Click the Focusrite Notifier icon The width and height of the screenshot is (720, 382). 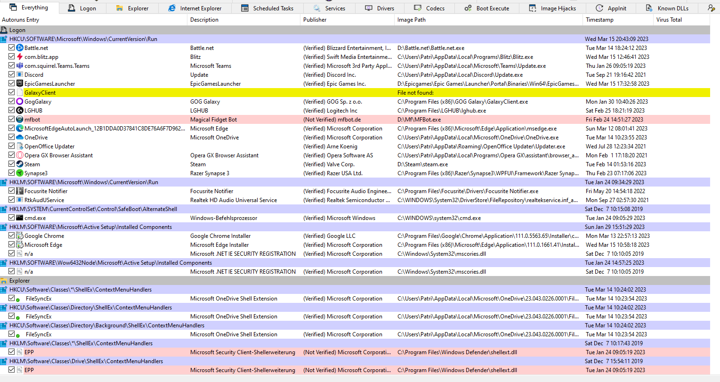tap(20, 191)
